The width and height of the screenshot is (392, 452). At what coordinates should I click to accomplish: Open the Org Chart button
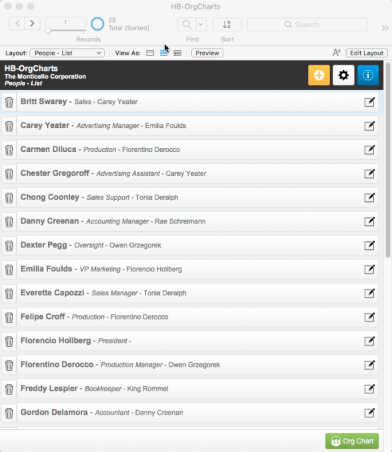352,441
